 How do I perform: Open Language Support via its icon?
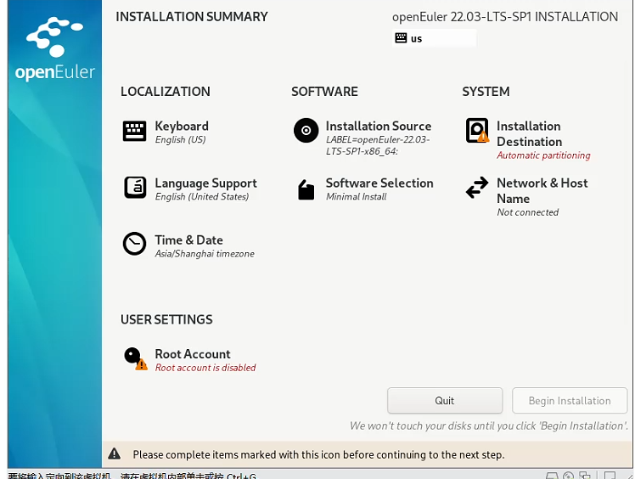pyautogui.click(x=135, y=188)
